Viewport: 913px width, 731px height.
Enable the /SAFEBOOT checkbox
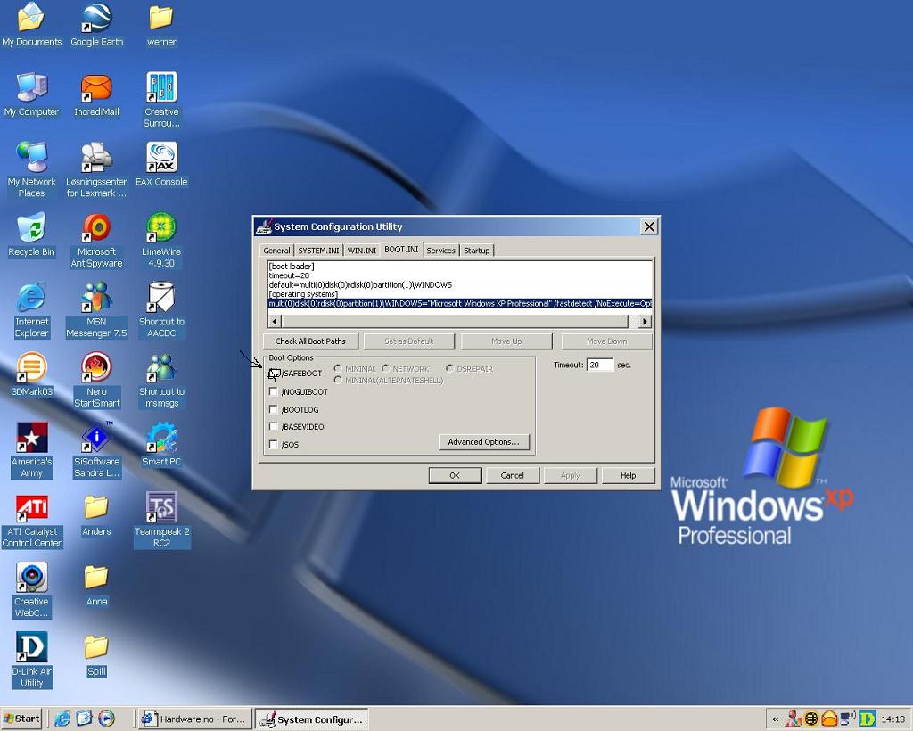point(274,373)
